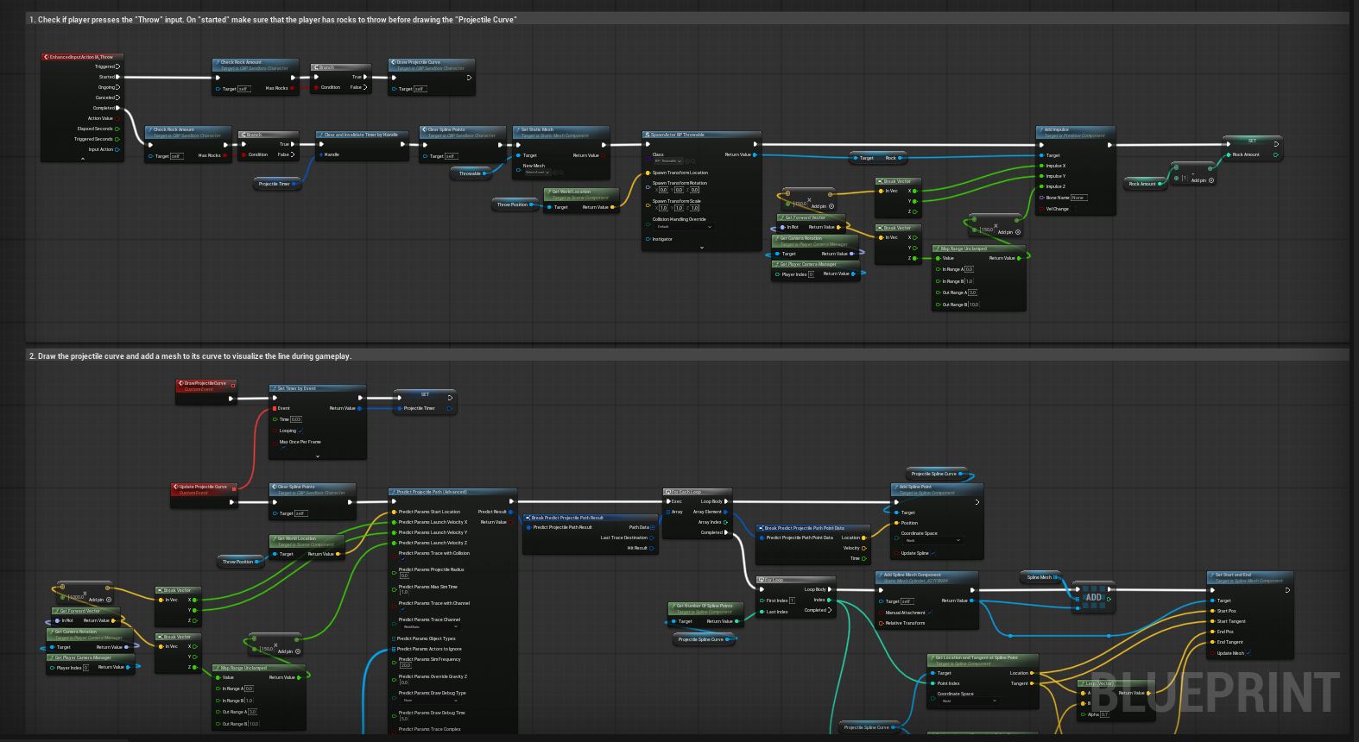Select the Throwable variable getter node
Screen dimensions: 1359x742
470,173
